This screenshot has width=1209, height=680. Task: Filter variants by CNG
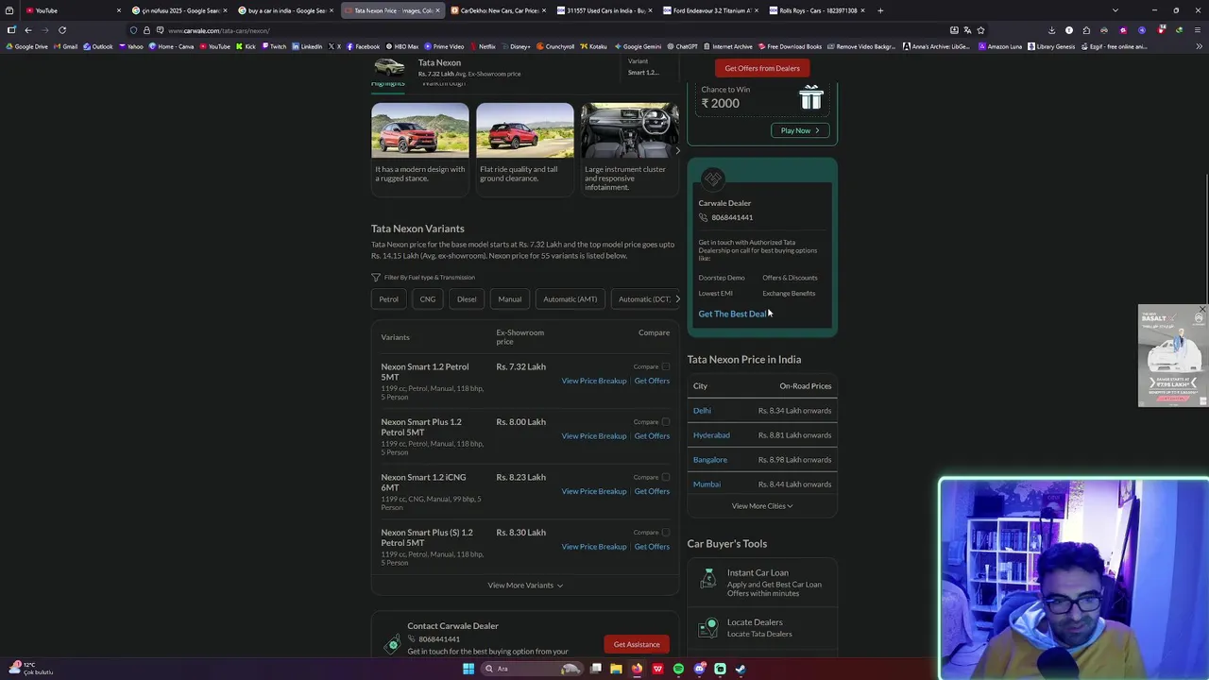pos(428,299)
